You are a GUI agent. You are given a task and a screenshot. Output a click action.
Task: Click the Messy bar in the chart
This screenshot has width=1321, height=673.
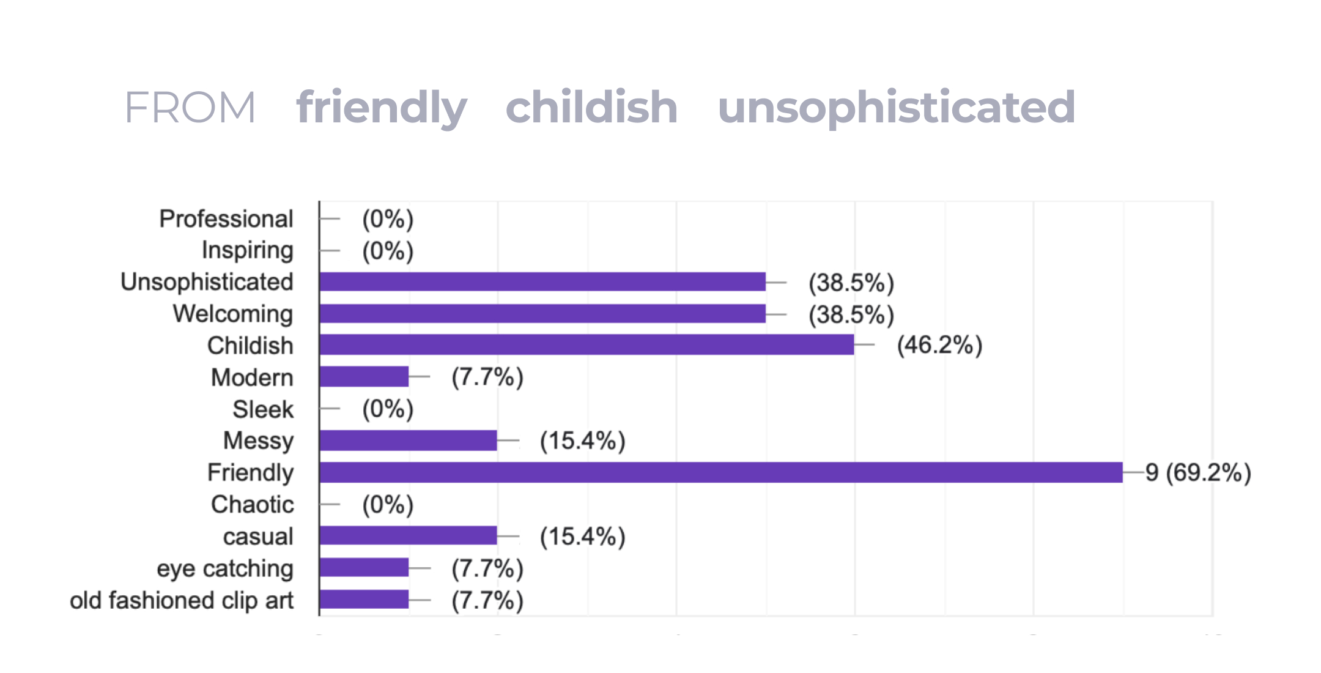point(408,441)
